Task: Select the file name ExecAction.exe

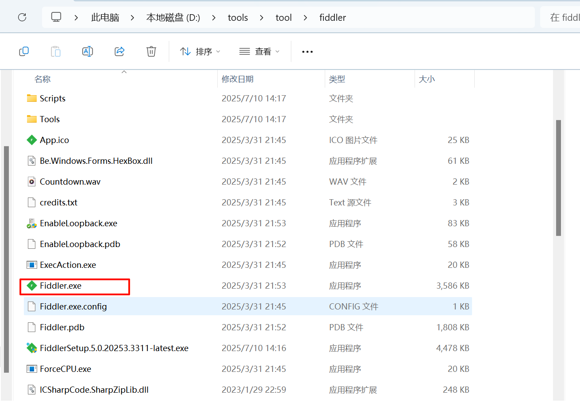Action: [68, 265]
